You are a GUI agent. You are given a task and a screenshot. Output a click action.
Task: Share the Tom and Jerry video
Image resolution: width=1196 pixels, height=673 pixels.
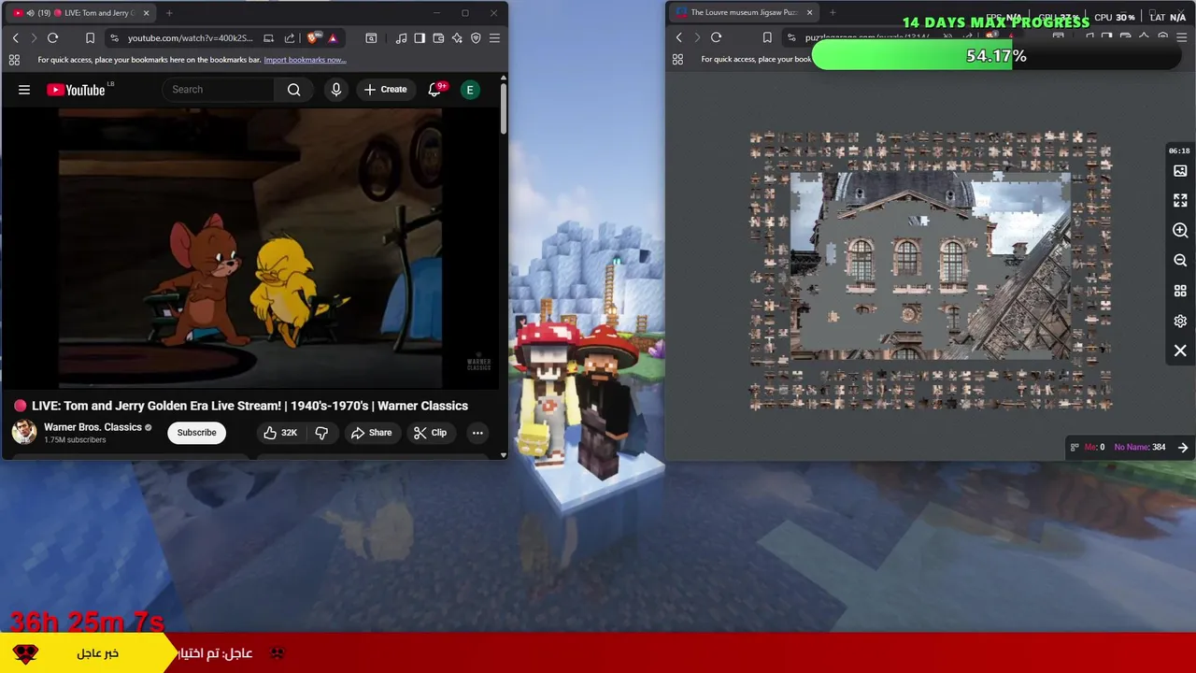(371, 432)
